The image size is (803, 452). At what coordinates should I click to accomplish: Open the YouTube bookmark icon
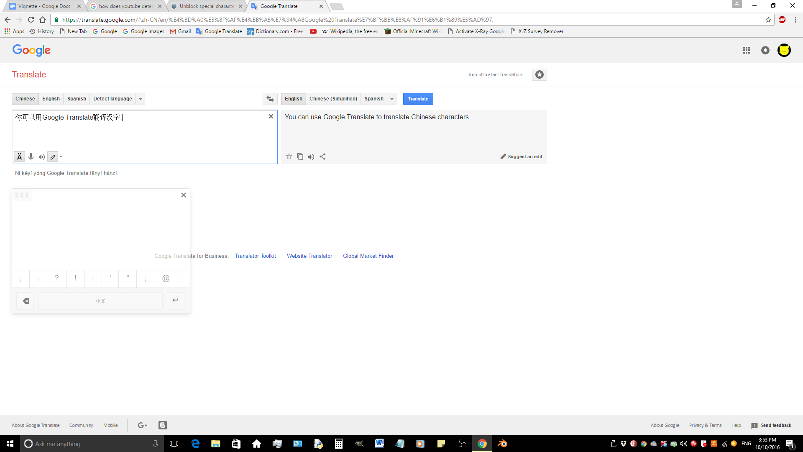click(x=313, y=31)
